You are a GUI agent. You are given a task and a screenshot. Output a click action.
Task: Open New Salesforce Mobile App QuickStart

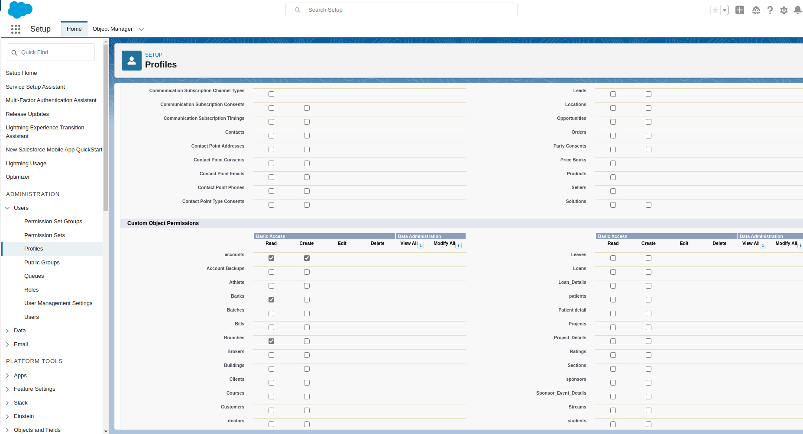[54, 150]
